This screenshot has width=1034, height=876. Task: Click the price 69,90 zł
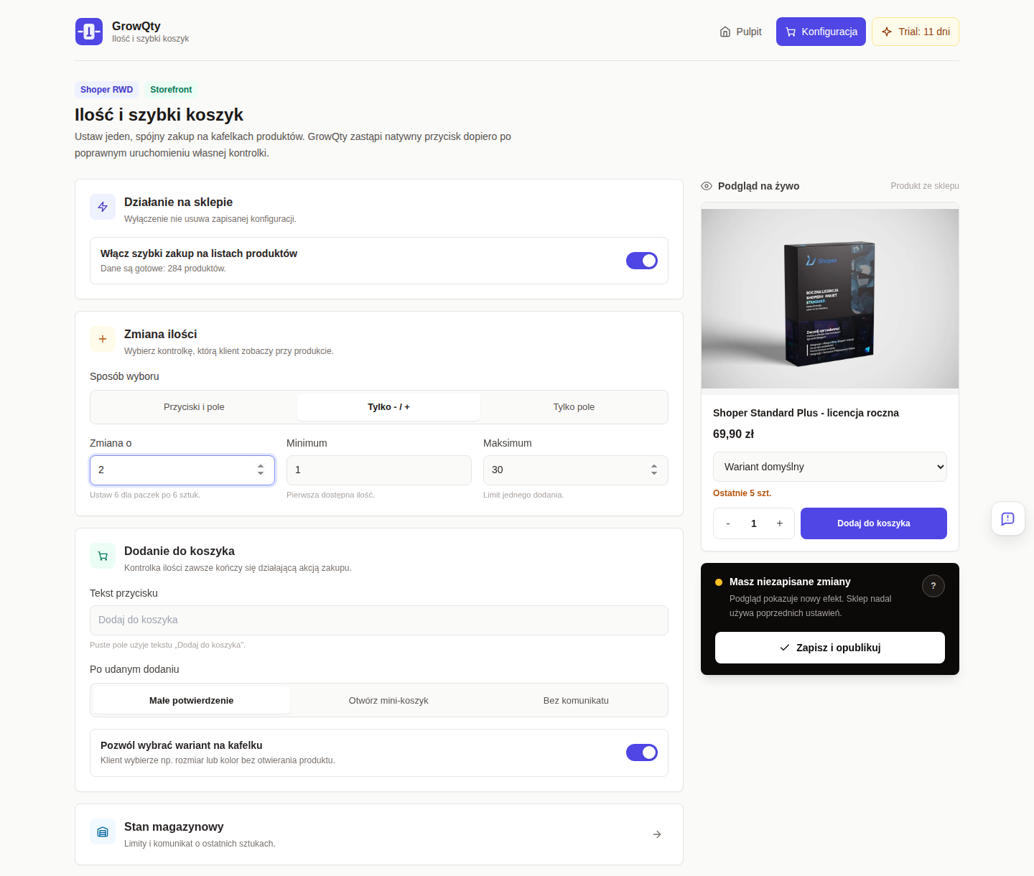(733, 434)
